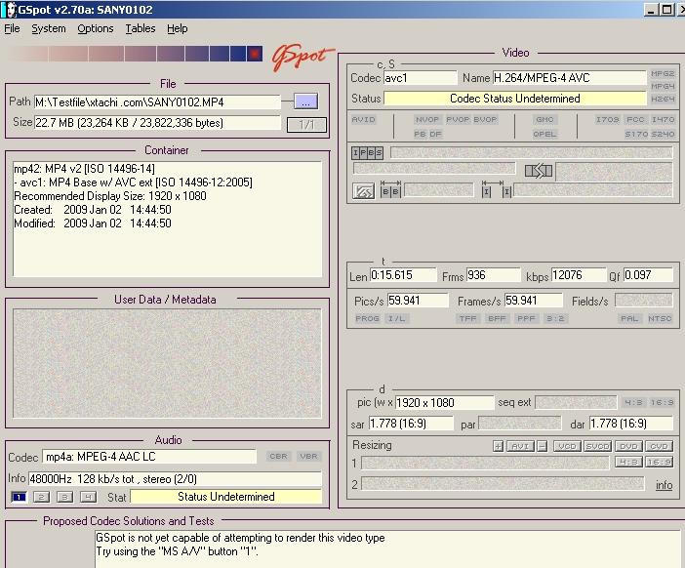Click the BVOP indicator
The height and width of the screenshot is (568, 685).
click(485, 119)
